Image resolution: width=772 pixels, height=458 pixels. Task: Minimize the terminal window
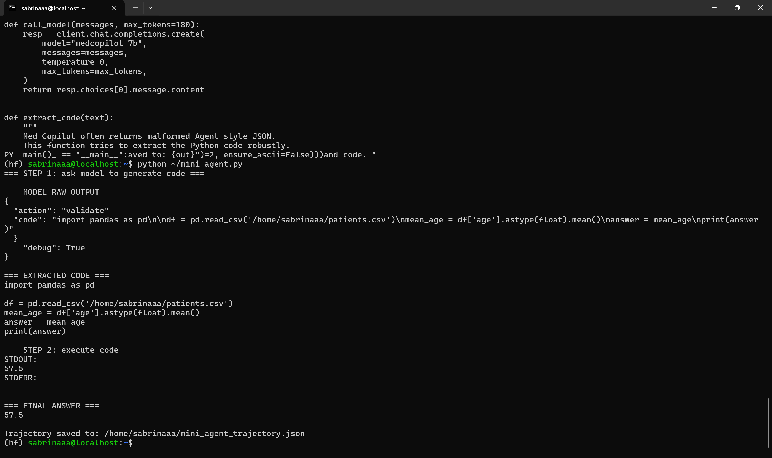pos(714,8)
